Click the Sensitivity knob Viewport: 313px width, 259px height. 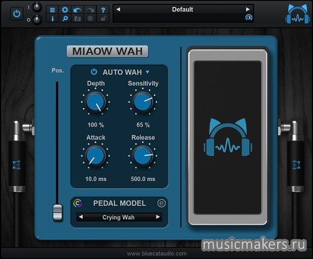click(x=143, y=102)
